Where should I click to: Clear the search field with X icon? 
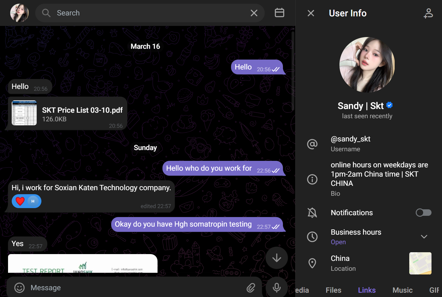(x=254, y=13)
